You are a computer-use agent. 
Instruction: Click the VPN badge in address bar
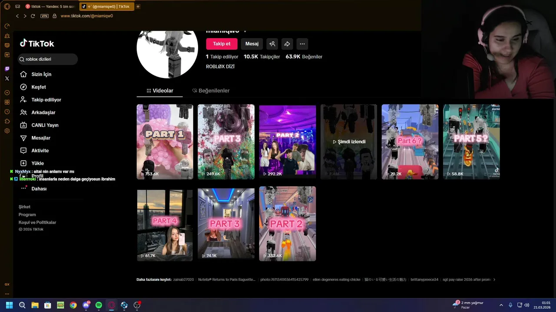[x=44, y=16]
